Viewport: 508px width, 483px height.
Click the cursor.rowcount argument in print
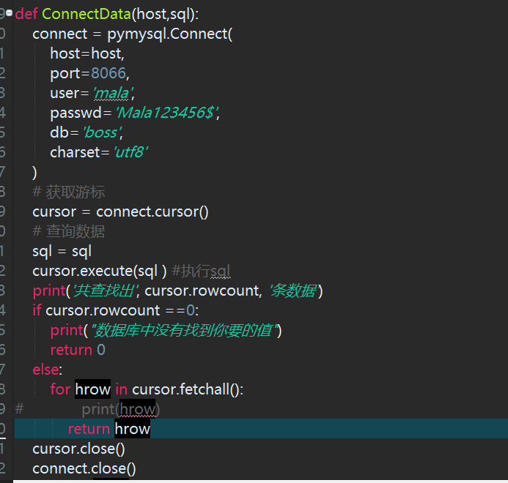(x=202, y=291)
